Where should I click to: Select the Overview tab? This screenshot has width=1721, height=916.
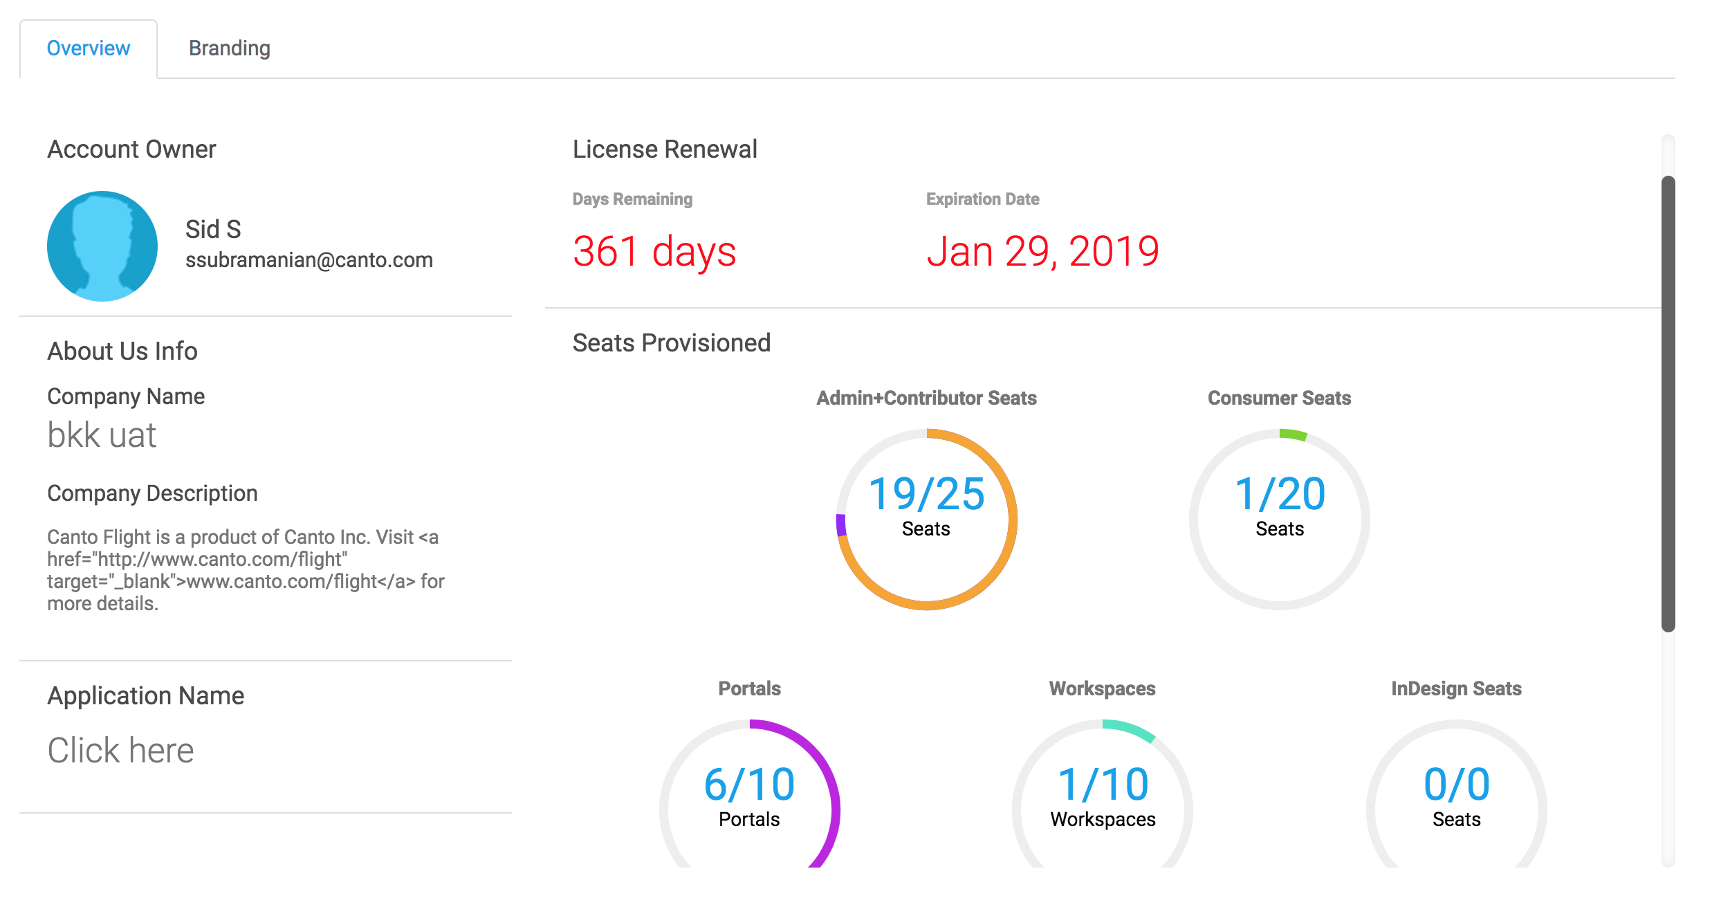(89, 48)
